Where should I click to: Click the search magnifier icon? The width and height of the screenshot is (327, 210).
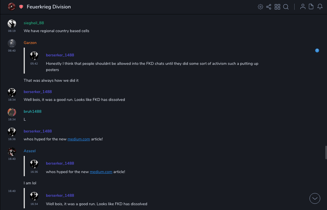286,7
